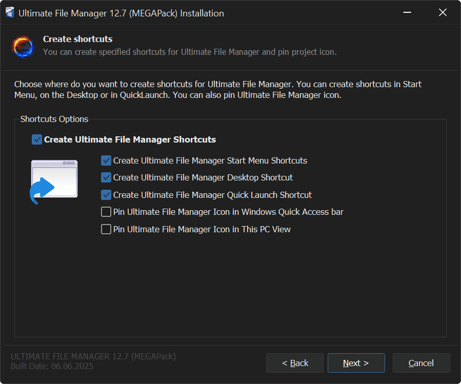Viewport: 461px width, 384px height.
Task: Uncheck Create Ultimate File Manager Shortcuts master checkbox
Action: [37, 139]
